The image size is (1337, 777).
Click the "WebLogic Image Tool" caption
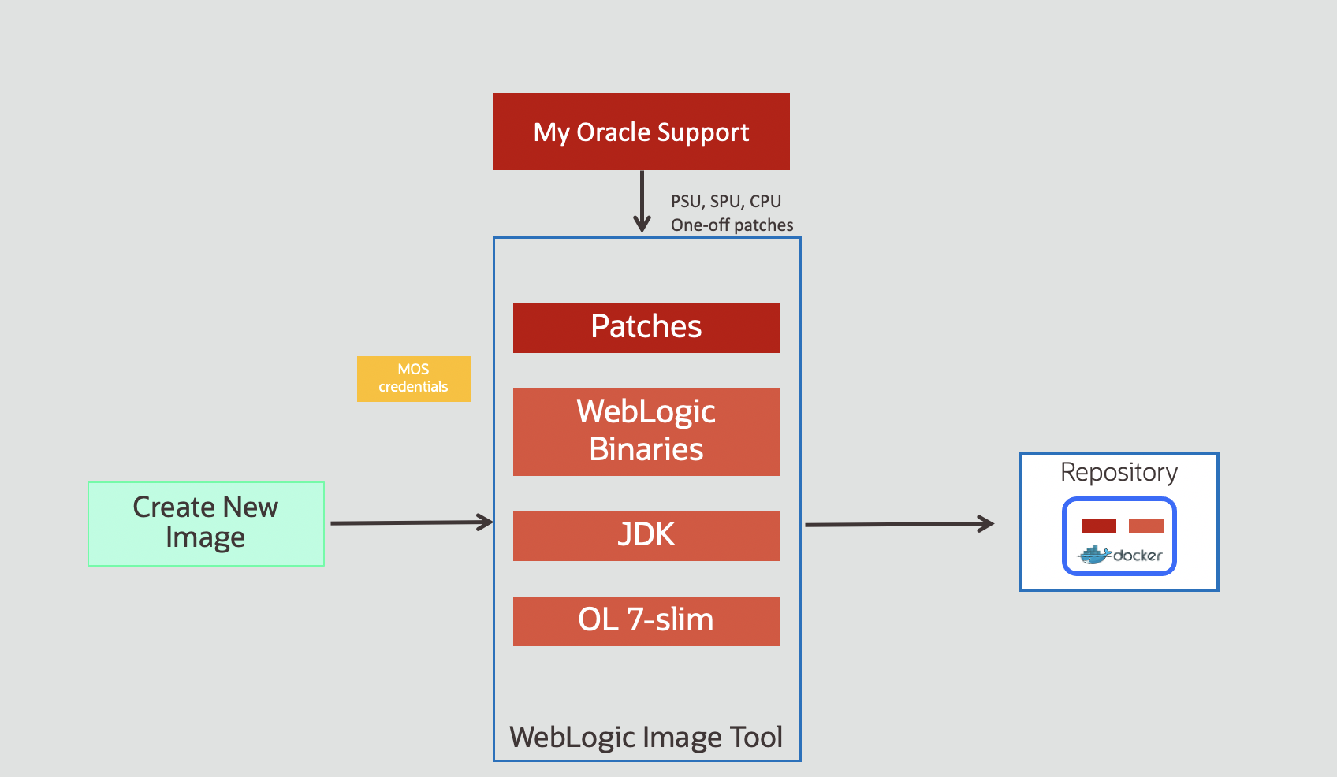(x=646, y=737)
